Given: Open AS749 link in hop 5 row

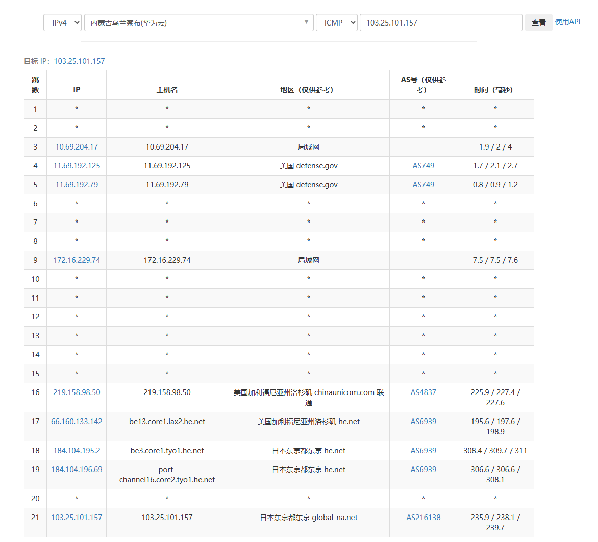Looking at the screenshot, I should point(423,185).
